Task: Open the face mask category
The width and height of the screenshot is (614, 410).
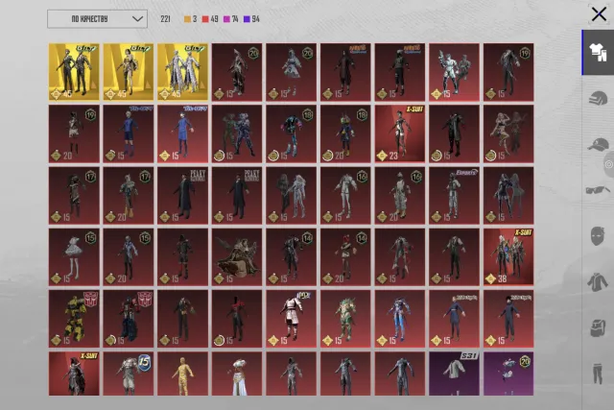Action: pos(598,236)
